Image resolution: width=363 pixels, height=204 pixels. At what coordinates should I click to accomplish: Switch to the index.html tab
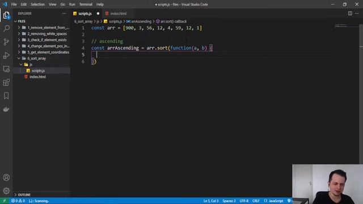[x=119, y=14]
